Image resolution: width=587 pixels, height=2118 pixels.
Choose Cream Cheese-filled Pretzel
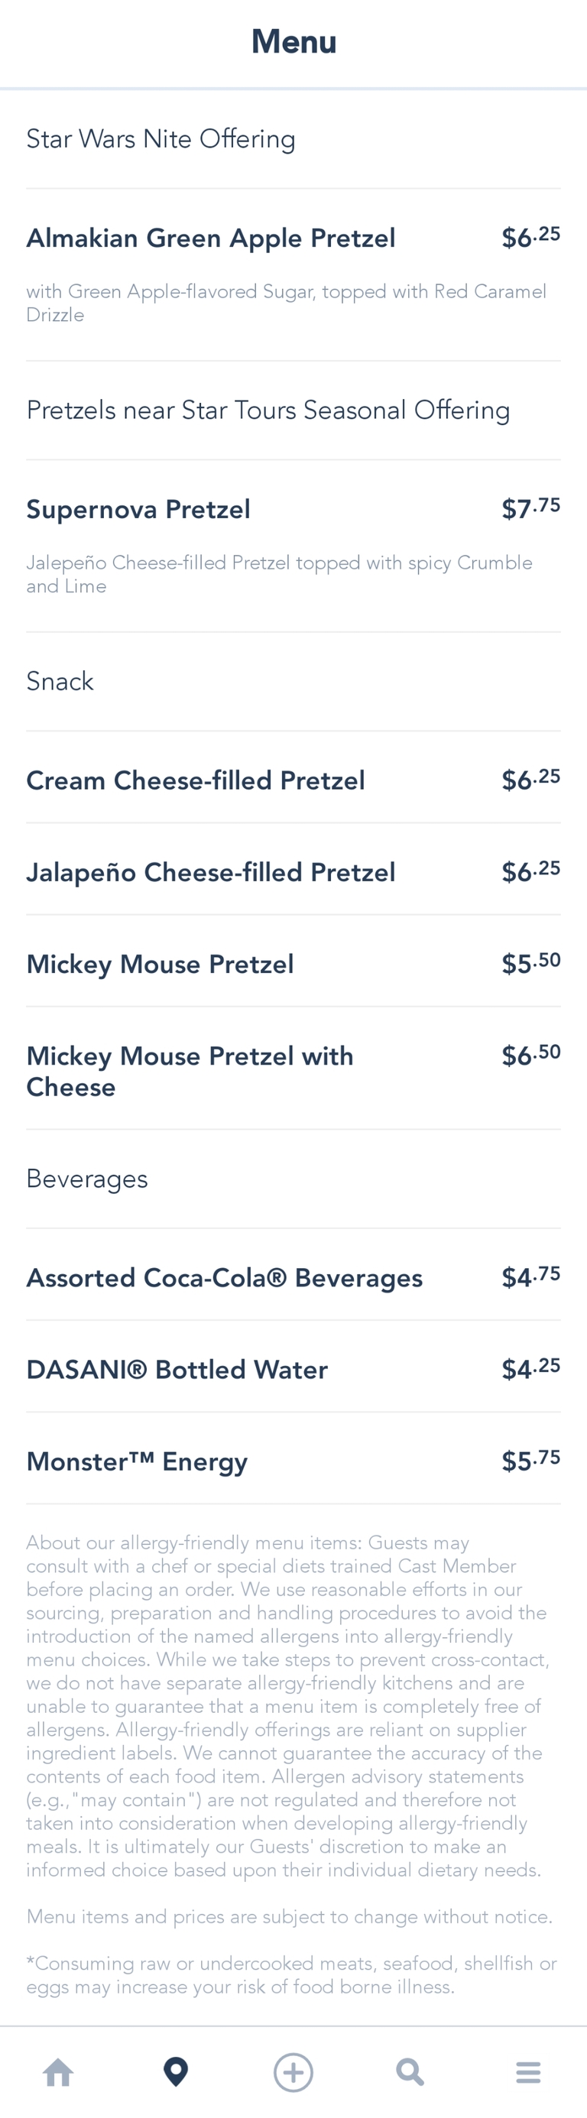(x=196, y=780)
